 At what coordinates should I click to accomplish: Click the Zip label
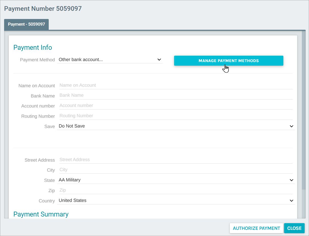[x=52, y=191]
